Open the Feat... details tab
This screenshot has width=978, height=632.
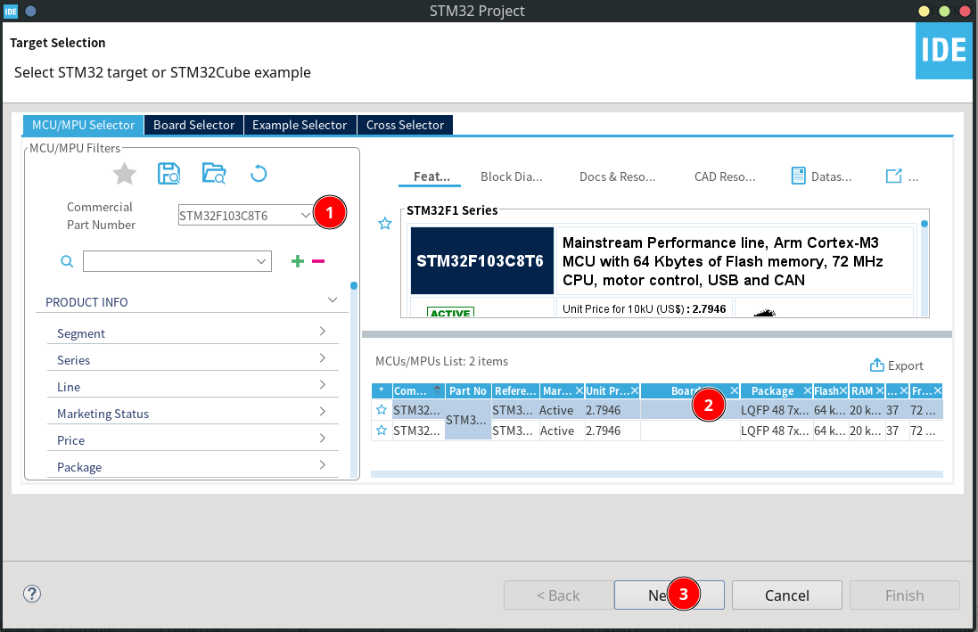[x=431, y=176]
